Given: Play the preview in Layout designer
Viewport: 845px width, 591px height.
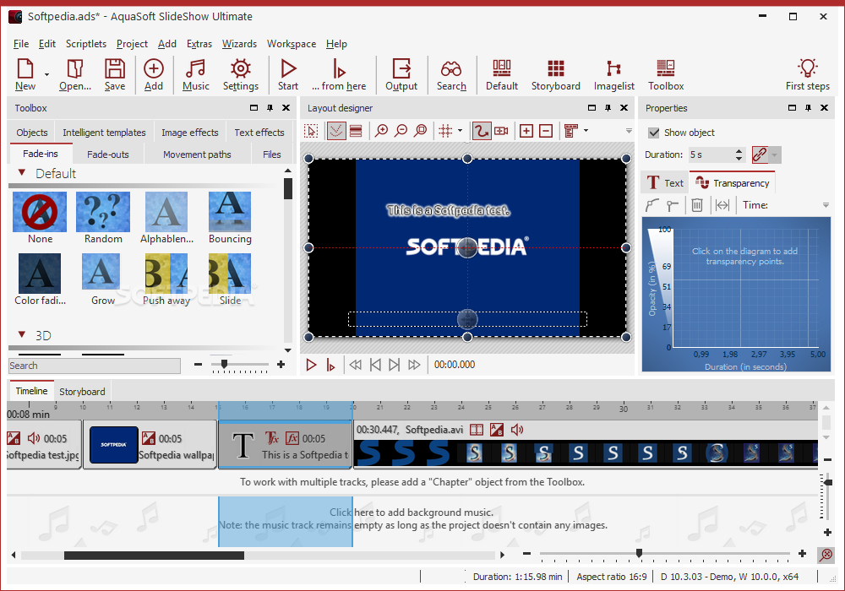Looking at the screenshot, I should [x=311, y=365].
